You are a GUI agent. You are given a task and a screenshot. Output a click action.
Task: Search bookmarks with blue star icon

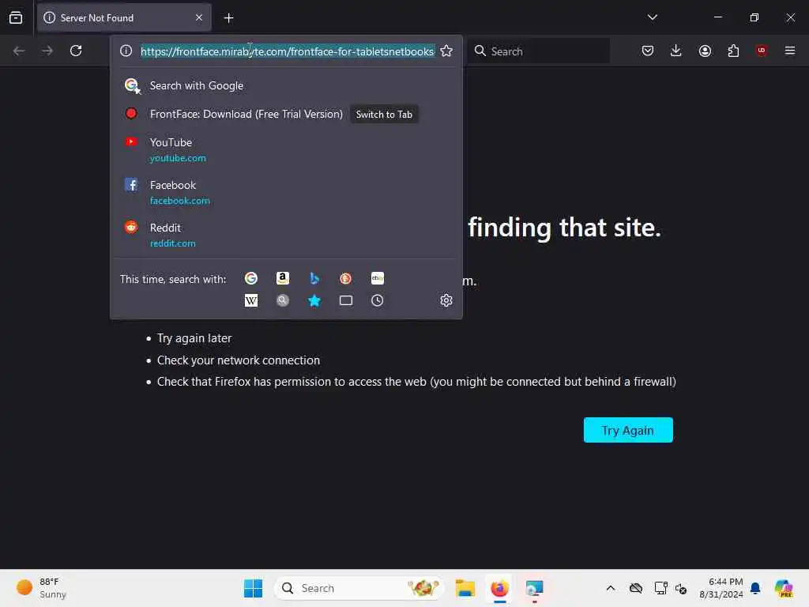(314, 300)
